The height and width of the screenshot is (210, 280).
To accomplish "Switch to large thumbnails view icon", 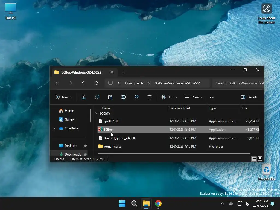I will tap(260, 159).
